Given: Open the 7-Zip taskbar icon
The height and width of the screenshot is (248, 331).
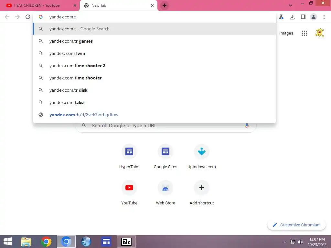Looking at the screenshot, I should point(126,242).
